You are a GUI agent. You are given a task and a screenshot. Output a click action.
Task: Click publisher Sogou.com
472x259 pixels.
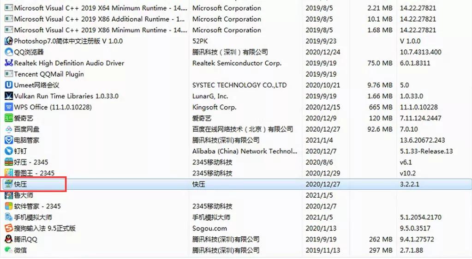pos(209,228)
